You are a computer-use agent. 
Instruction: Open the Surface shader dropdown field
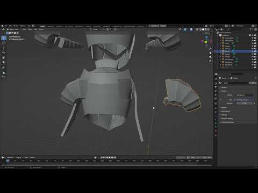243,95
